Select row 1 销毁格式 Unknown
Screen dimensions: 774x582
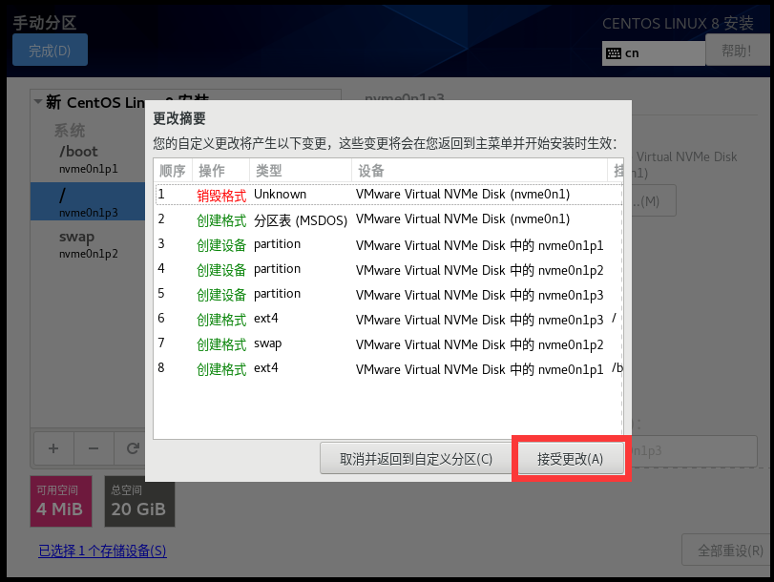tap(388, 195)
